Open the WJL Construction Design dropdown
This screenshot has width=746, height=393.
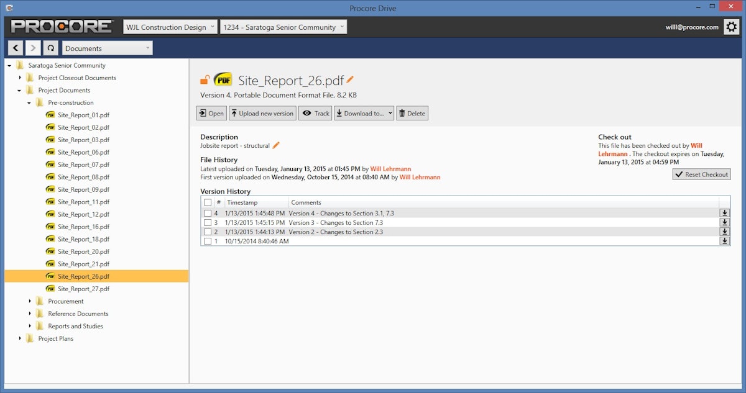[x=170, y=27]
